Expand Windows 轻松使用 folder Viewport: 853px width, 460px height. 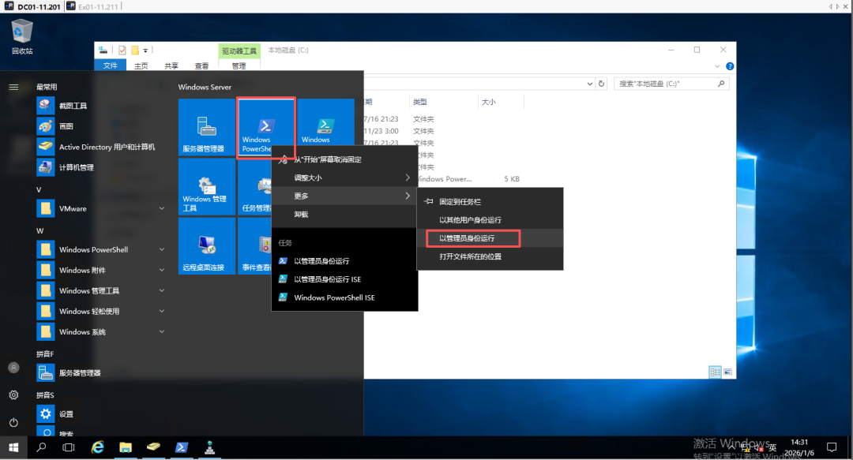tap(162, 311)
